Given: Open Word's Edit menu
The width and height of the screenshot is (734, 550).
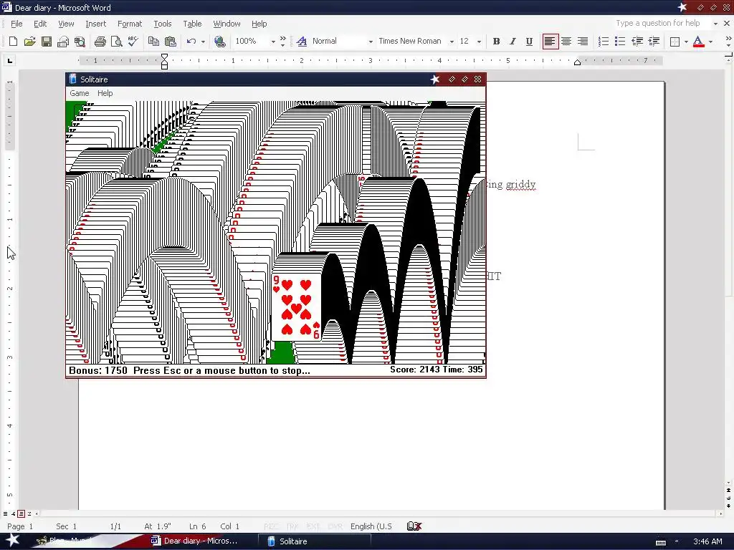Looking at the screenshot, I should pos(40,24).
